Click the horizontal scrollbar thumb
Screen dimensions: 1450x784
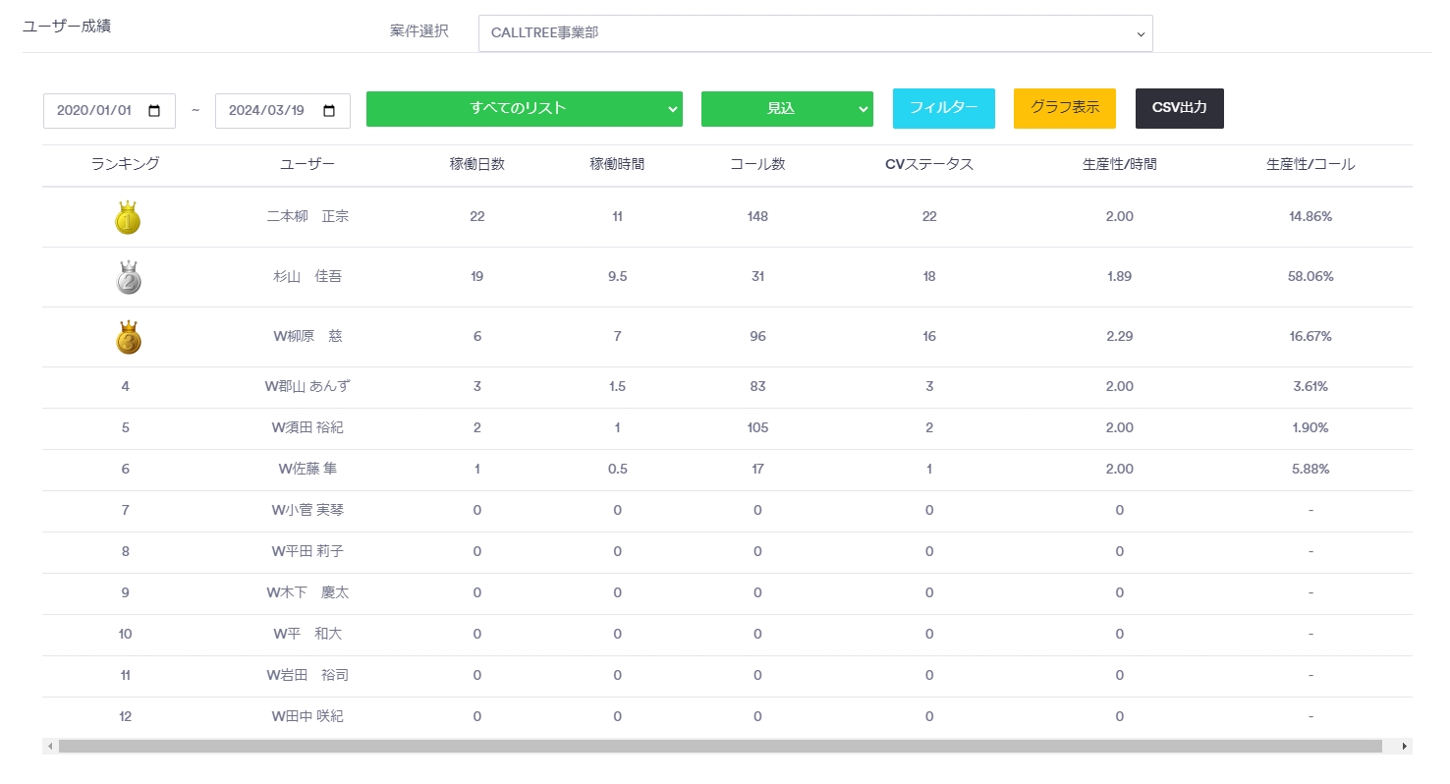[720, 747]
